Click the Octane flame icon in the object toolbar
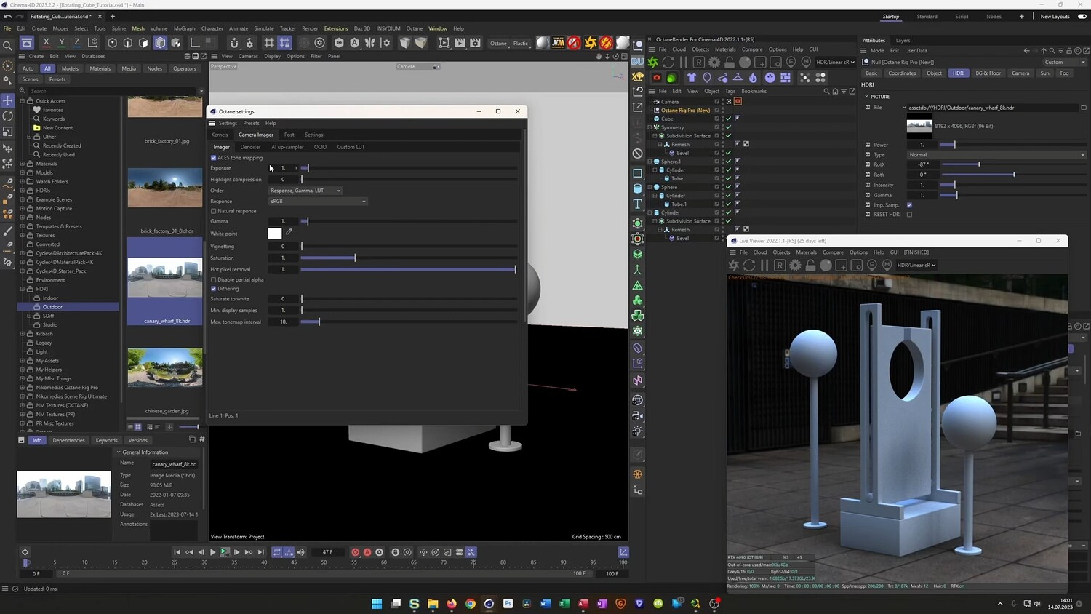Image resolution: width=1091 pixels, height=614 pixels. [753, 78]
